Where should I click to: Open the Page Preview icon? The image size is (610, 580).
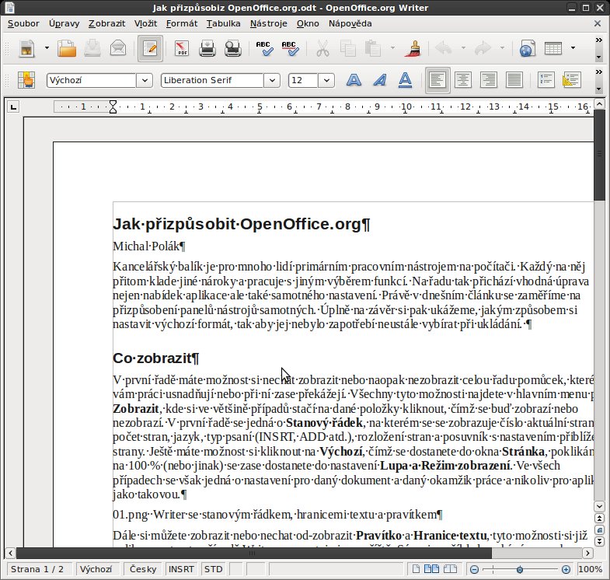click(x=233, y=48)
